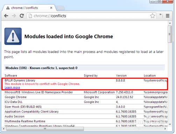The width and height of the screenshot is (176, 134).
Task: Click vertical scrollbar up arrow
Action: (170, 23)
